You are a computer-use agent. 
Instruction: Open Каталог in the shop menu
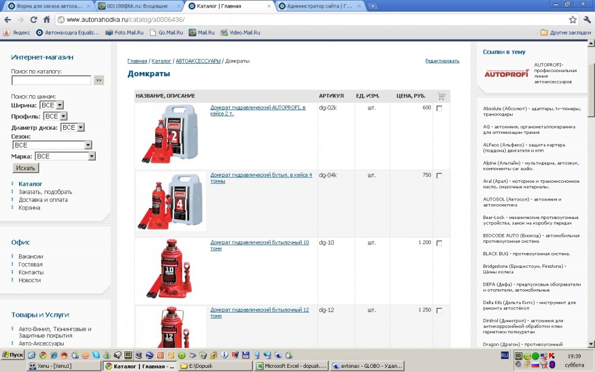pyautogui.click(x=30, y=184)
